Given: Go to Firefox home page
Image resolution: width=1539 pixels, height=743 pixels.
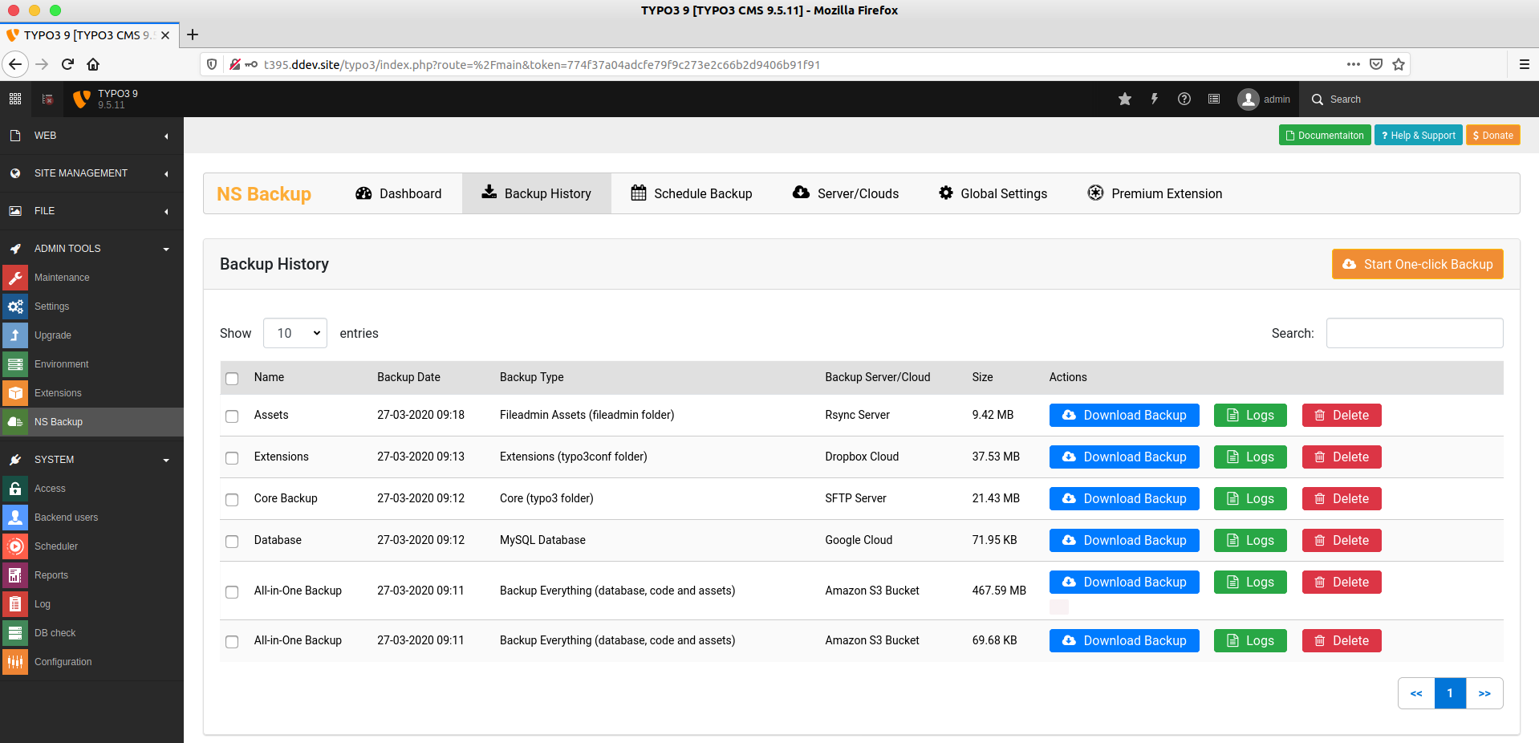Looking at the screenshot, I should [93, 64].
